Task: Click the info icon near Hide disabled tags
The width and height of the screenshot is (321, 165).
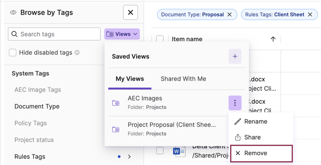Action: coord(77,52)
